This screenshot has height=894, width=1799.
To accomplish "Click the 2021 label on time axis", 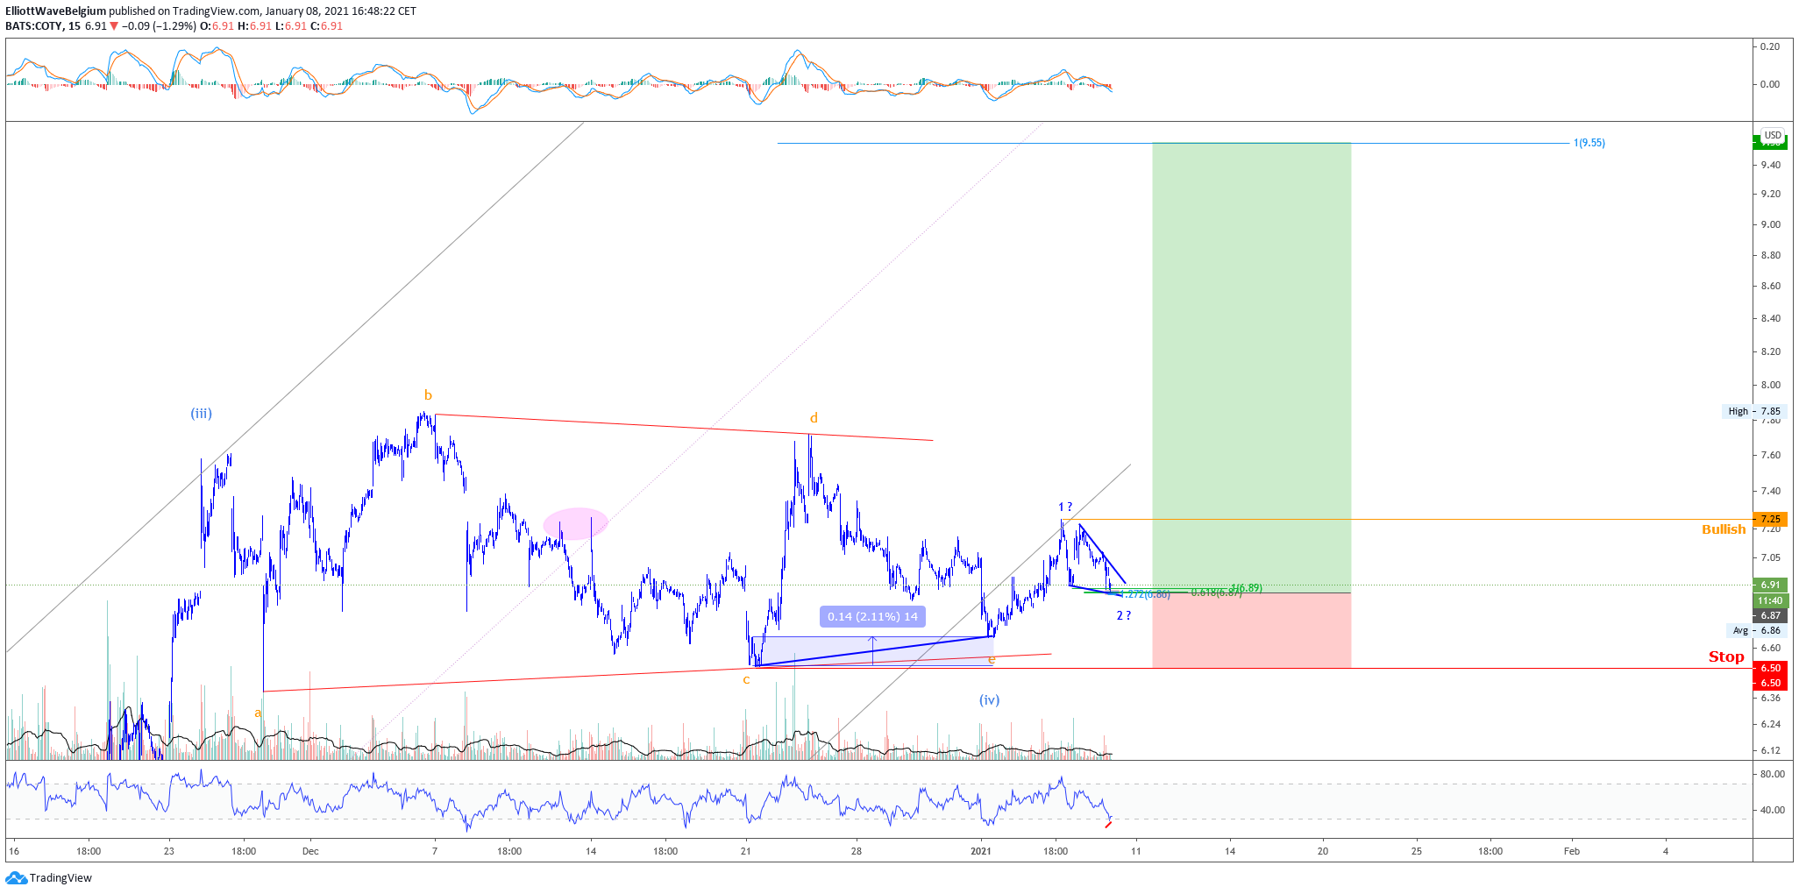I will [x=981, y=851].
